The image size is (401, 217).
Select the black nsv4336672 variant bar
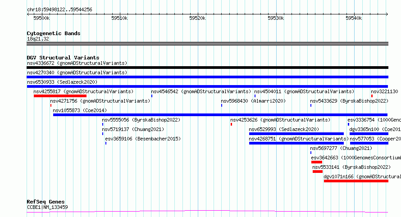207,68
